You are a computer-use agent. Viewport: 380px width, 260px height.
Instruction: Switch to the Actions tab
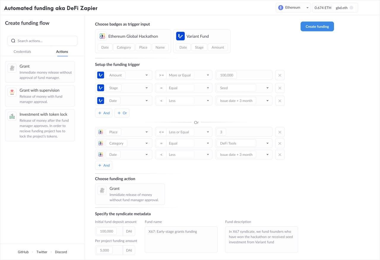[x=62, y=52]
